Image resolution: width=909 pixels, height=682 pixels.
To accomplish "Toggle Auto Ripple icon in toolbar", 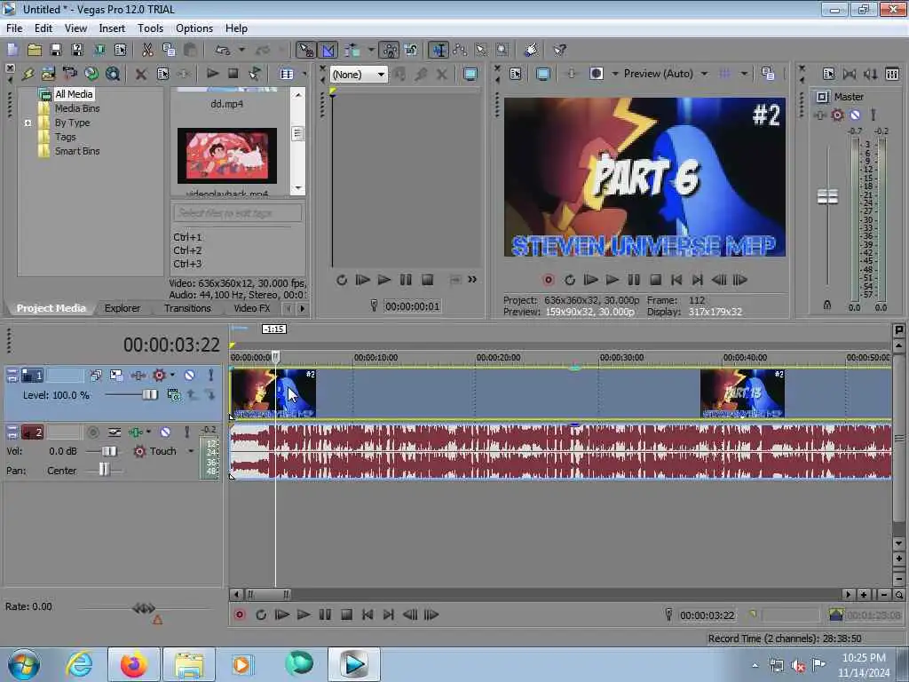I will click(352, 51).
